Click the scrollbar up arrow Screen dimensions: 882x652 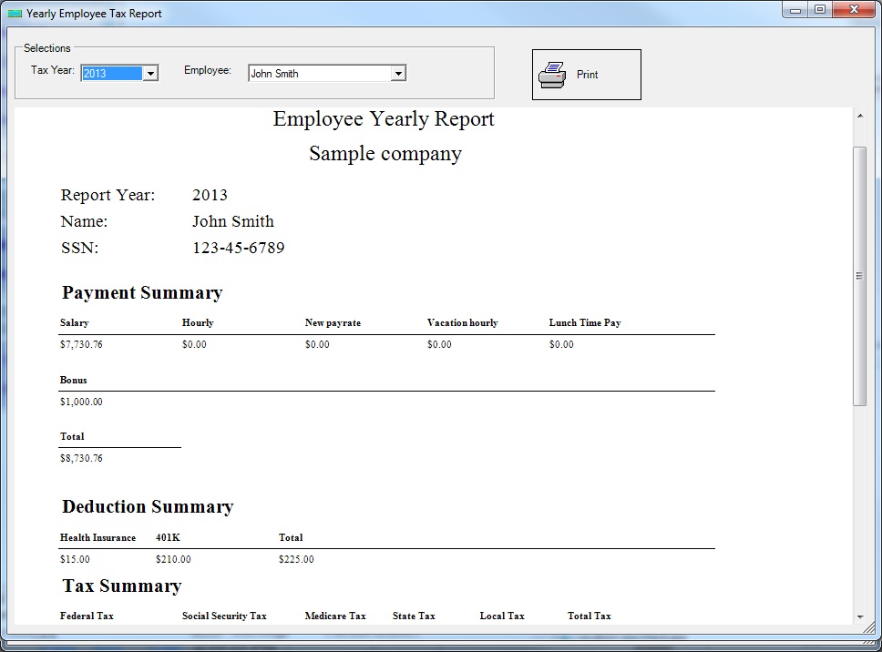[x=859, y=117]
